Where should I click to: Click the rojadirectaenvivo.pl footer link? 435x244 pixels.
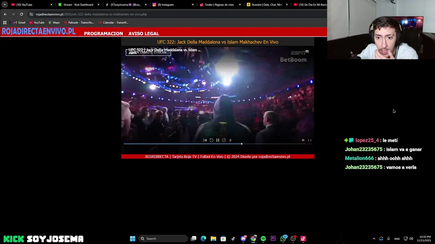click(274, 157)
